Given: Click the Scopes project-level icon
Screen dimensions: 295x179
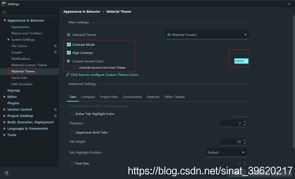Looking at the screenshot, I should pyautogui.click(x=55, y=52).
